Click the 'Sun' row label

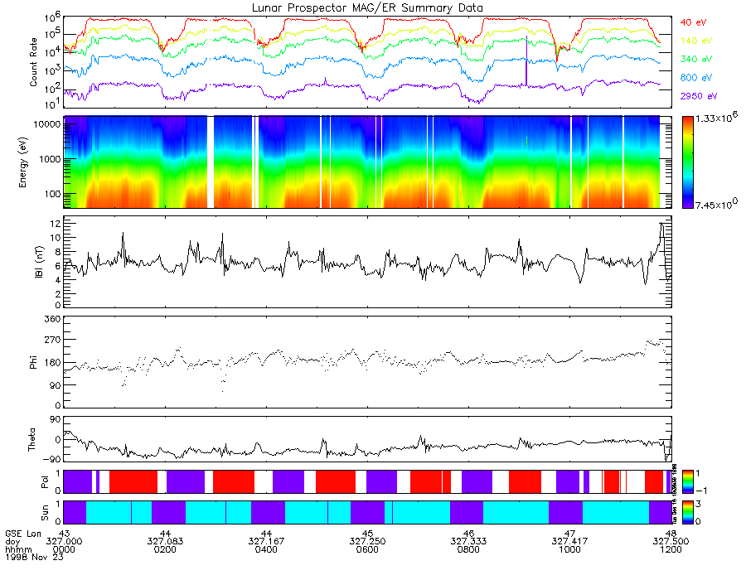[45, 513]
